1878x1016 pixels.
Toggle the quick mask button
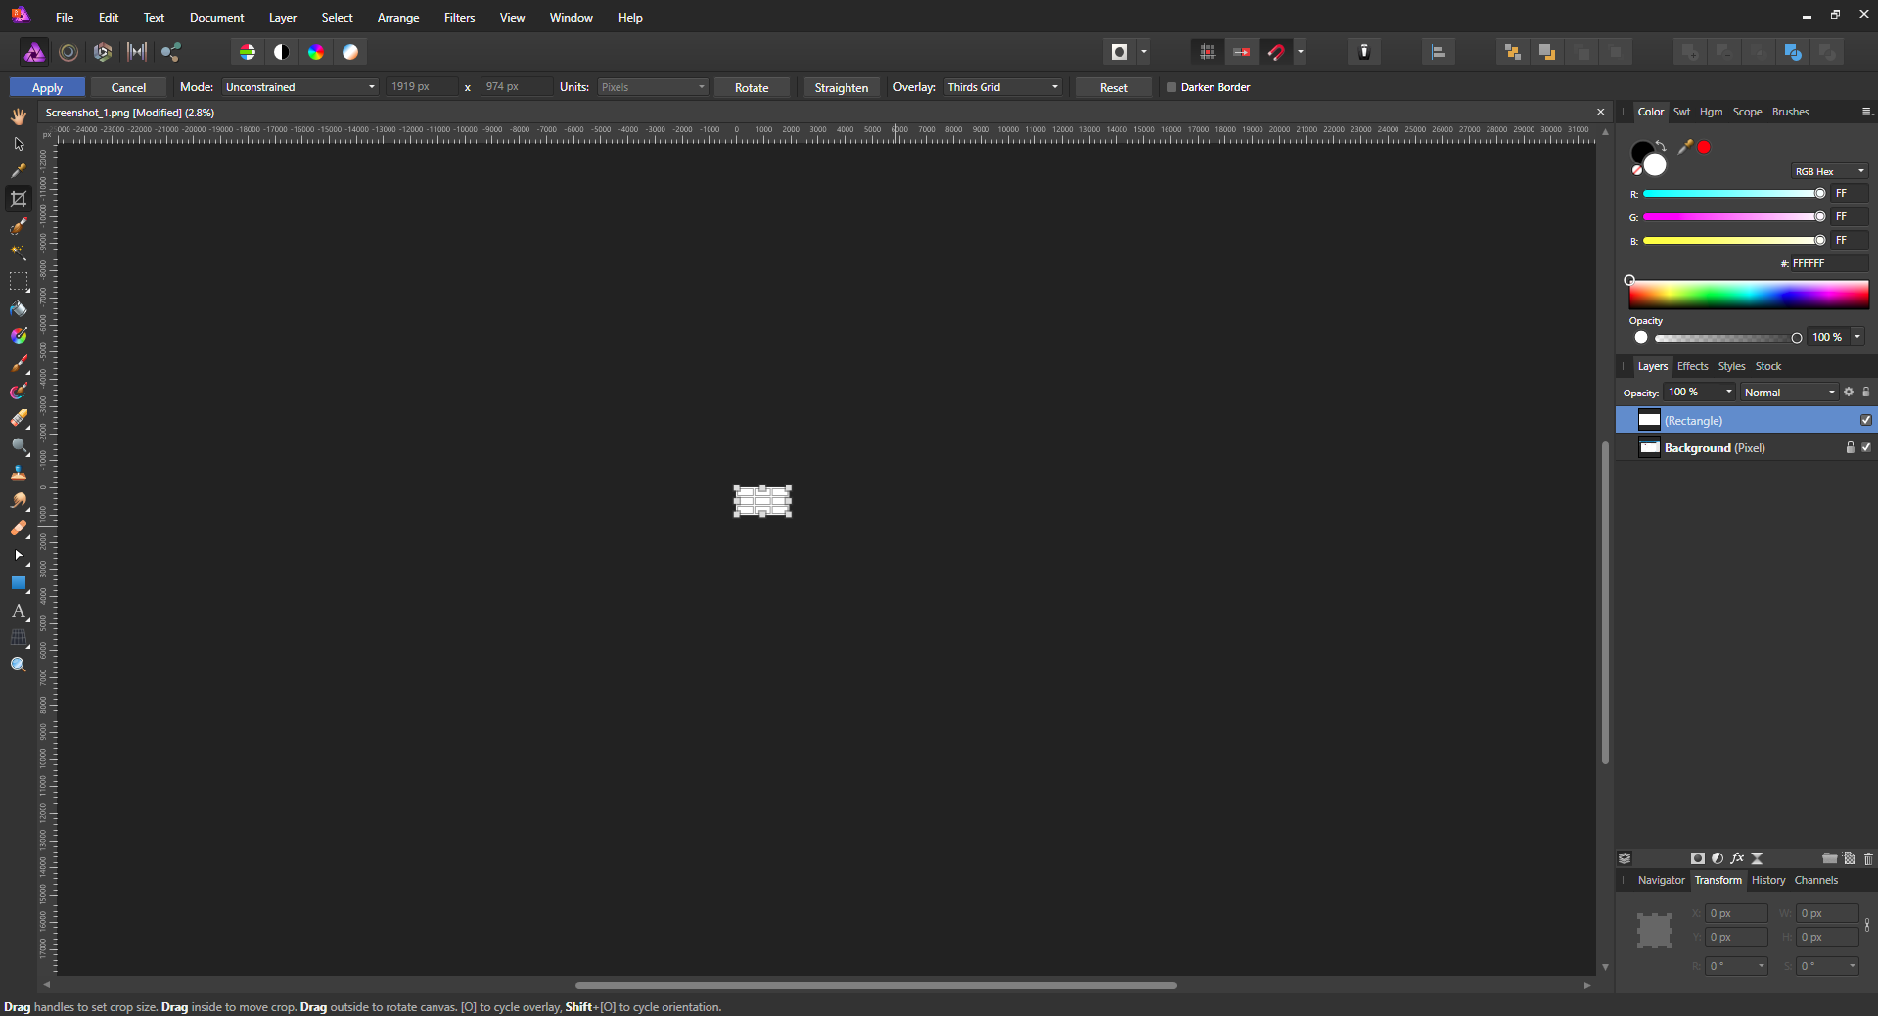(x=1120, y=52)
